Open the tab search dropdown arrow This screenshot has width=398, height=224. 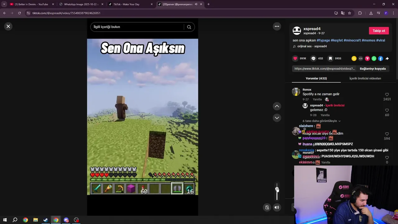coord(4,4)
